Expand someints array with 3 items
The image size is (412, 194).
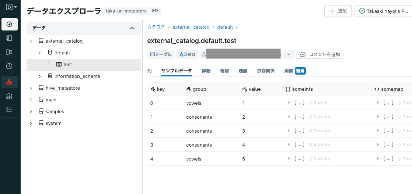tap(289, 131)
